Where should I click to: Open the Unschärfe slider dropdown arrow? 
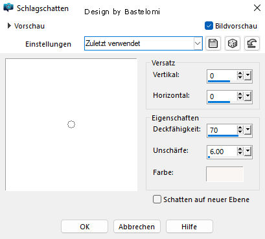248,151
